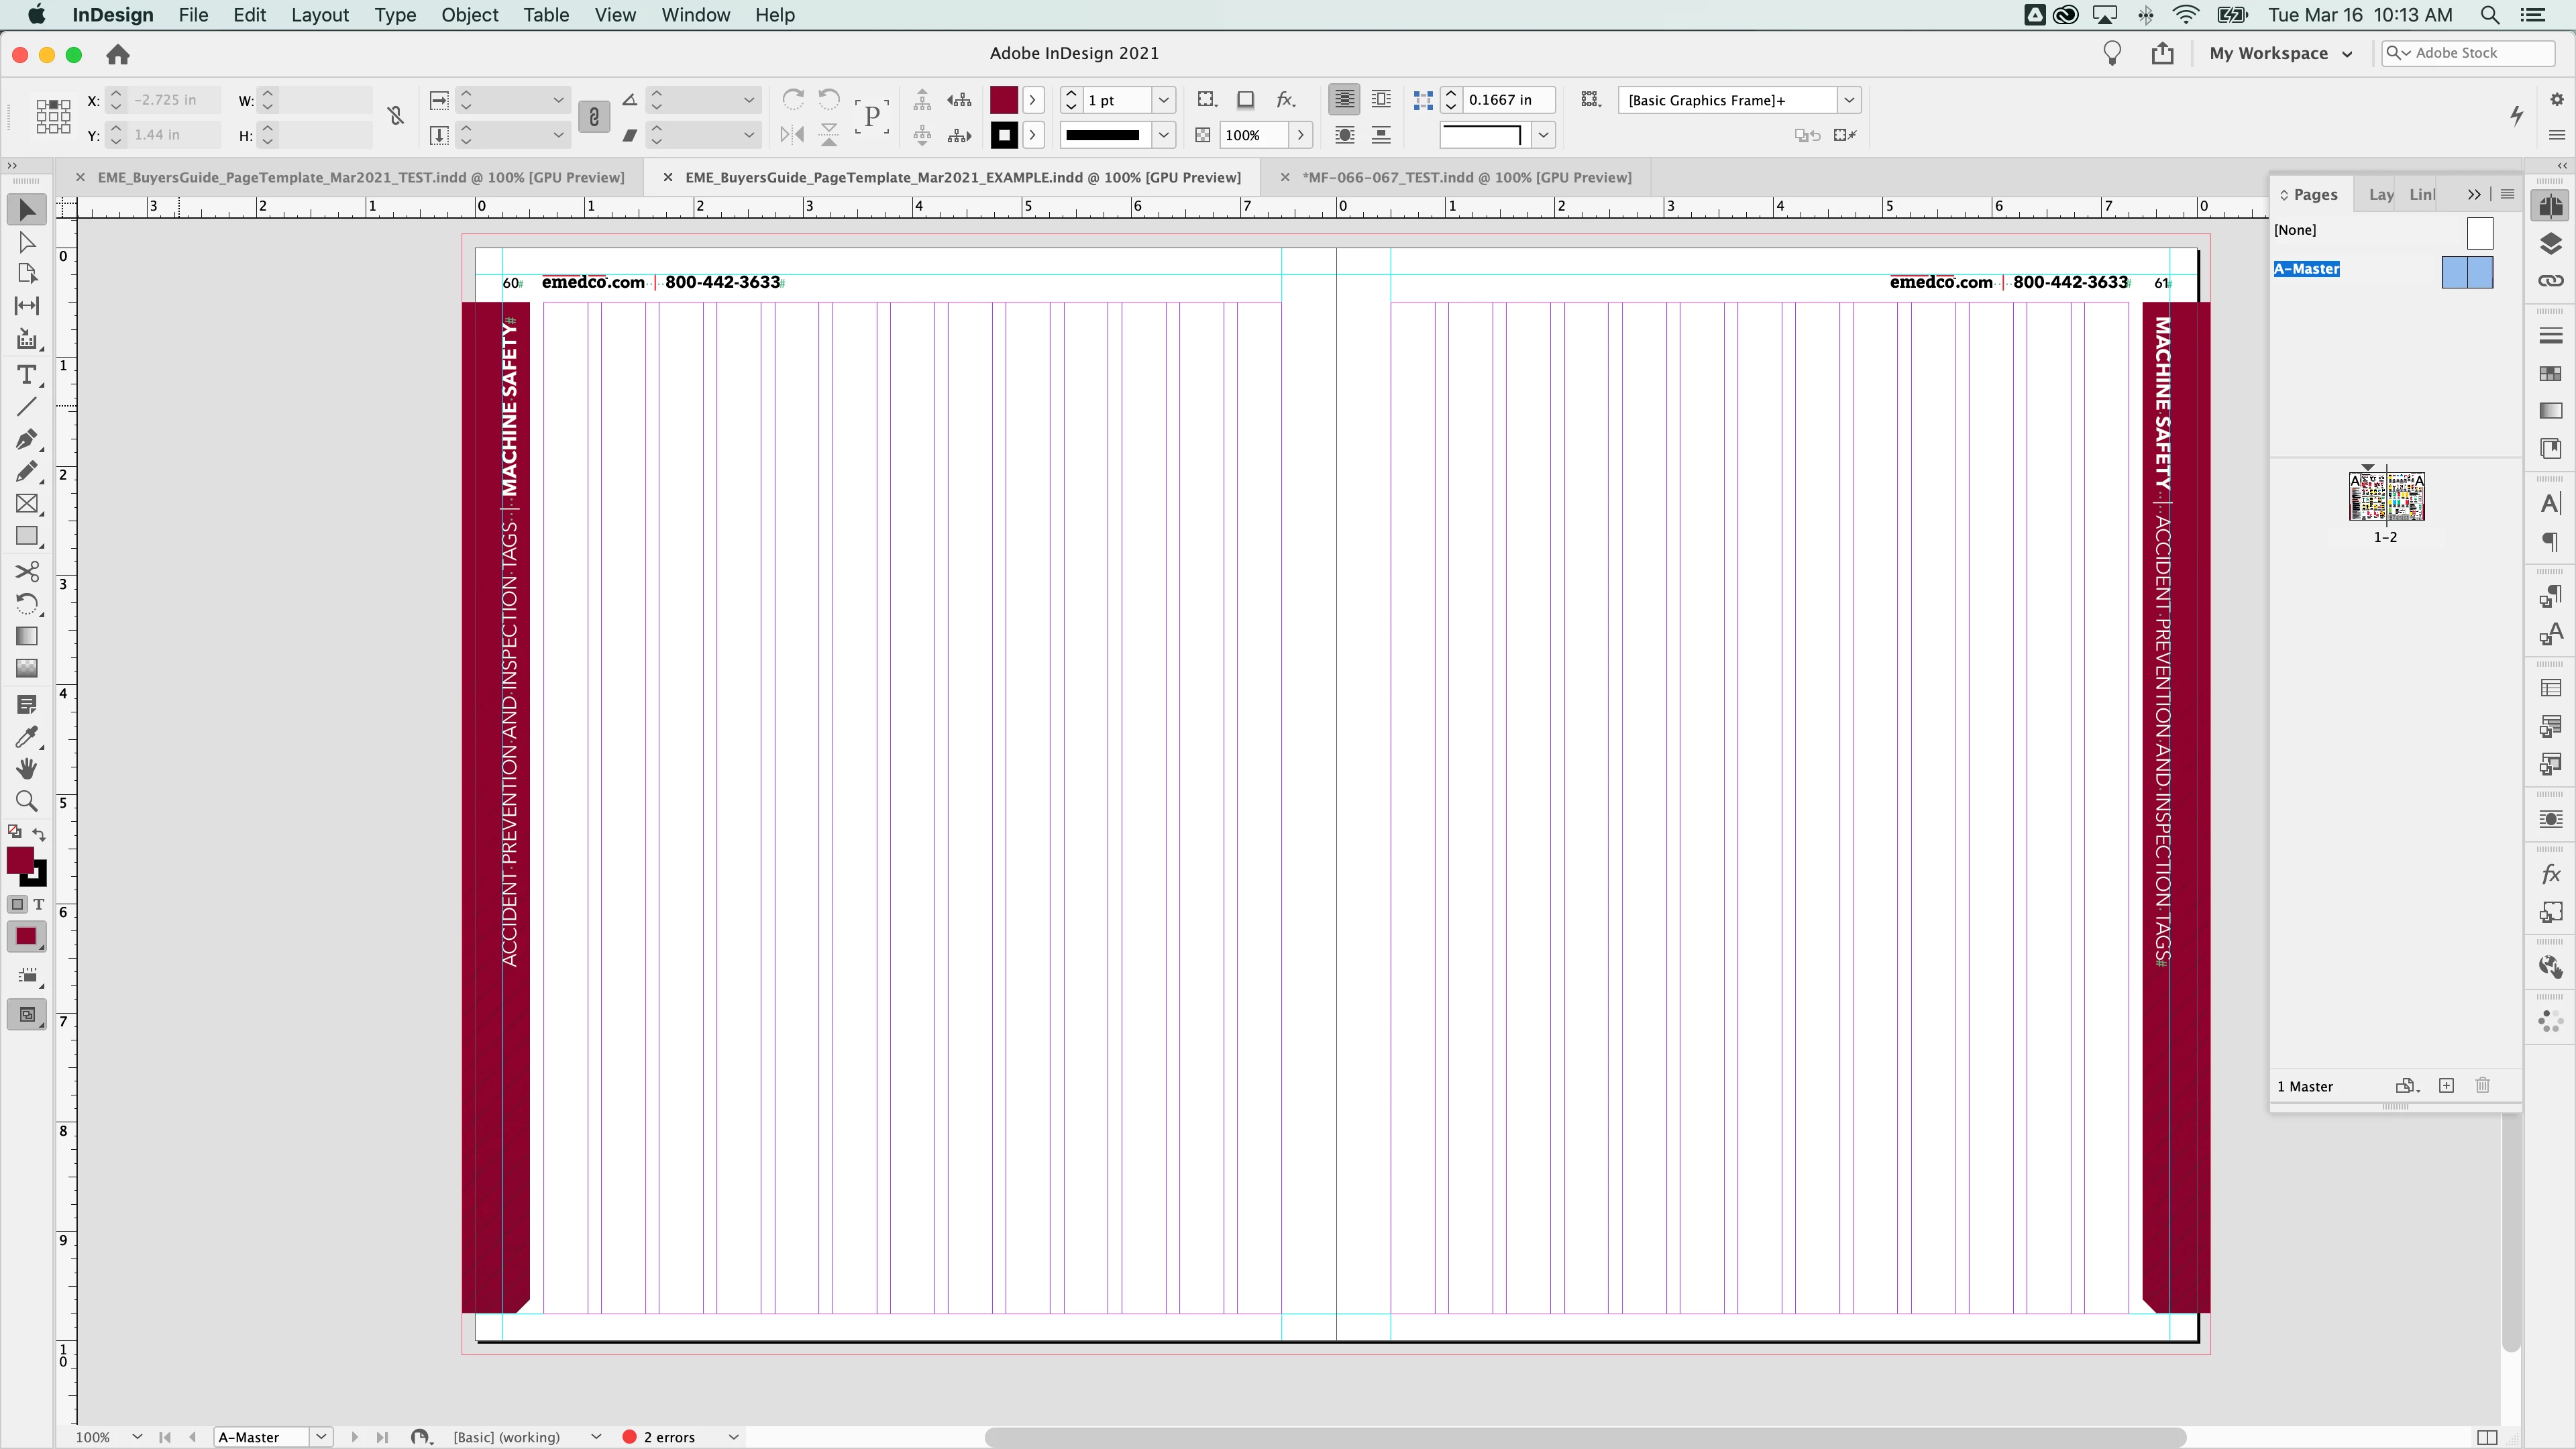Click the Adobe Stock search field

2468,53
